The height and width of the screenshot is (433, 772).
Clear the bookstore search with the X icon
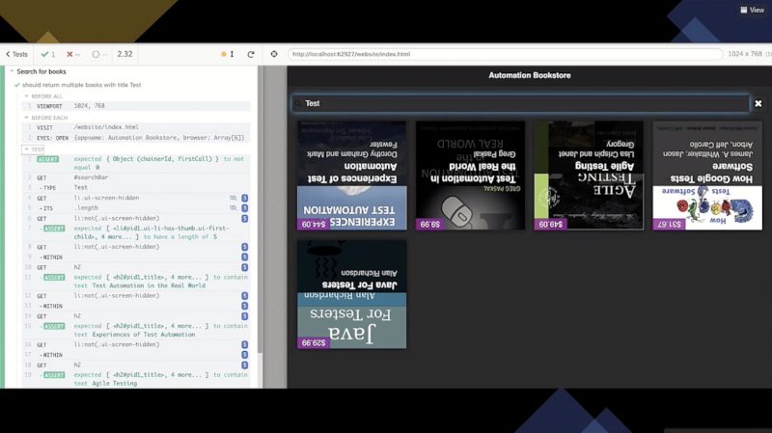[x=758, y=103]
